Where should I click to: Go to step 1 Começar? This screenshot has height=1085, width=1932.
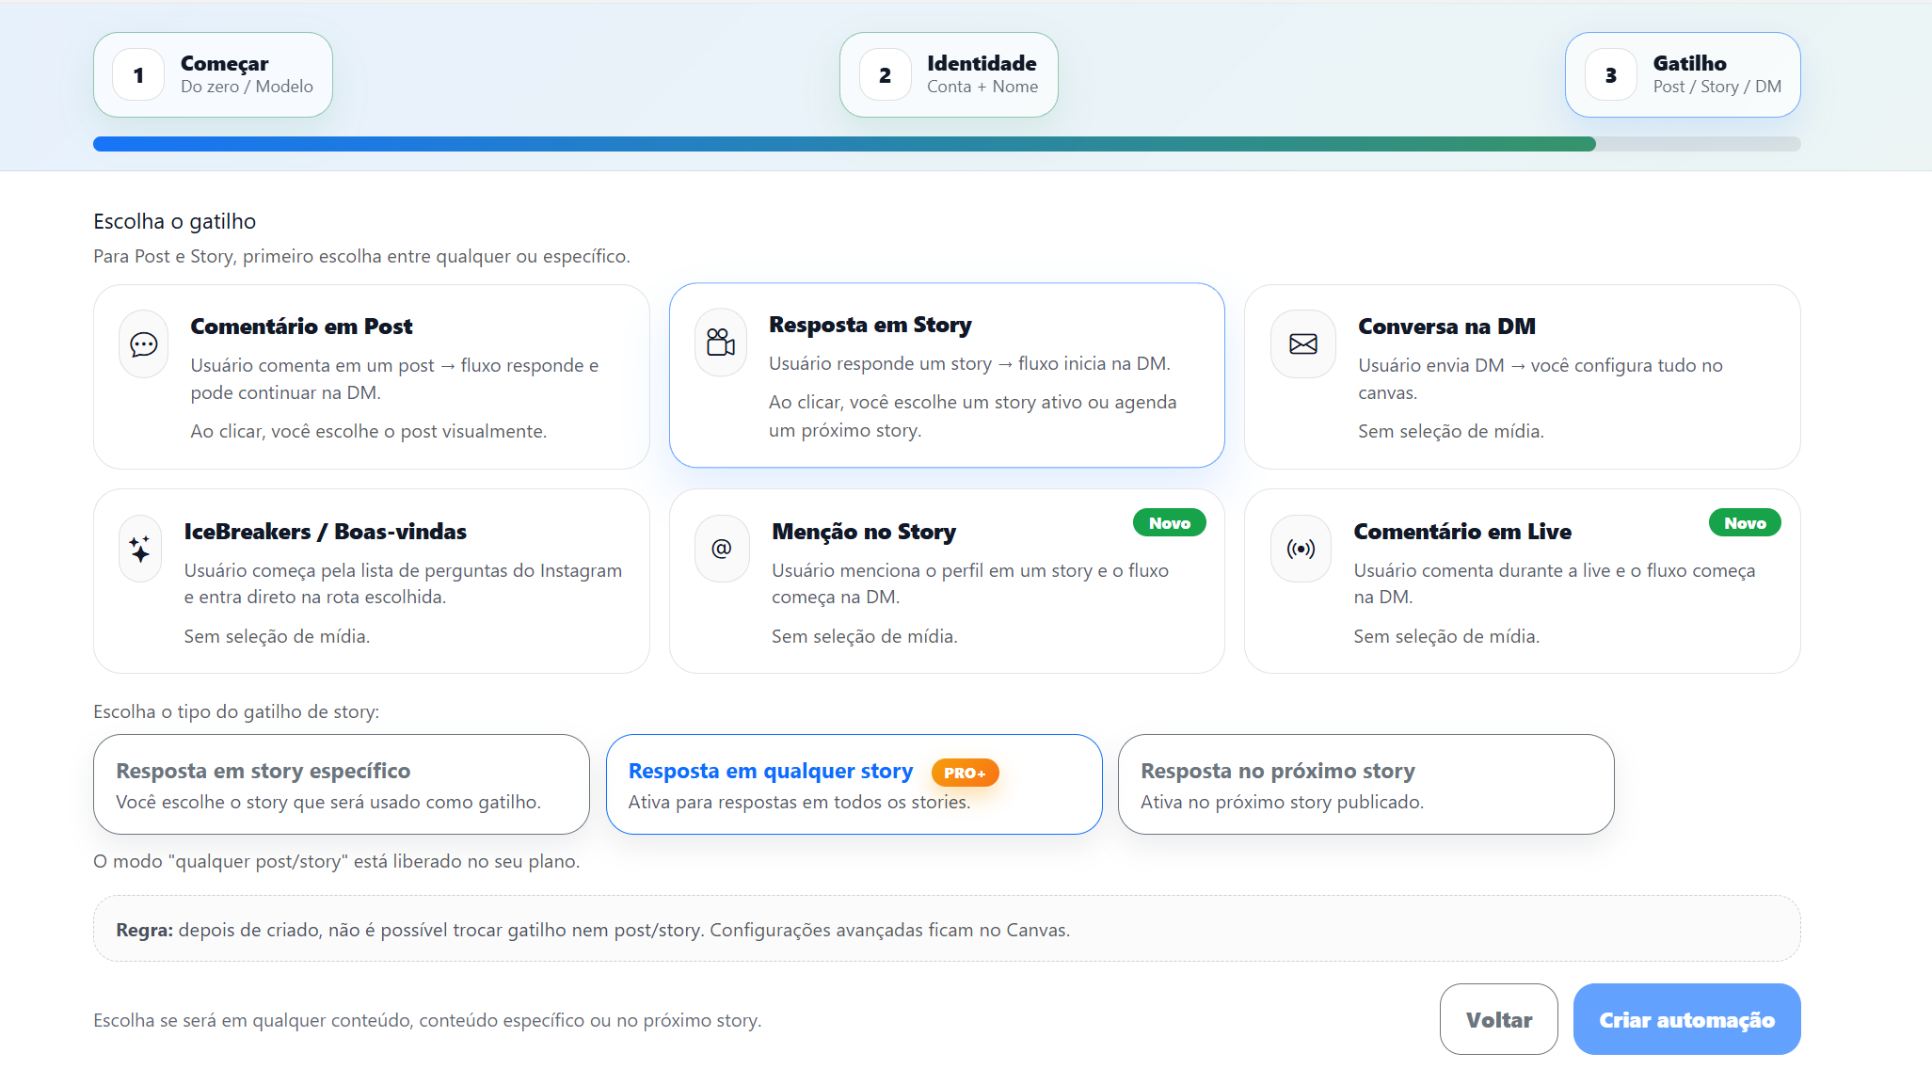(213, 74)
